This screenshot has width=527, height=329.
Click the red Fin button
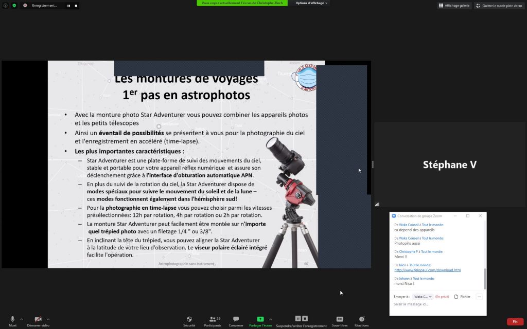pyautogui.click(x=515, y=322)
